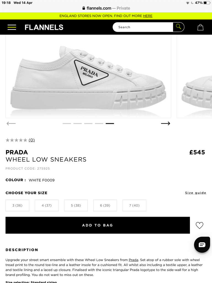Show next product image with right arrow
Screen dimensions: 212x283
166,124
